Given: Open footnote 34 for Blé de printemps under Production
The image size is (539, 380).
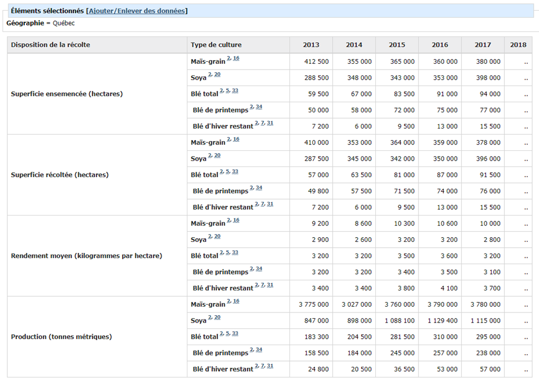Looking at the screenshot, I should point(259,349).
